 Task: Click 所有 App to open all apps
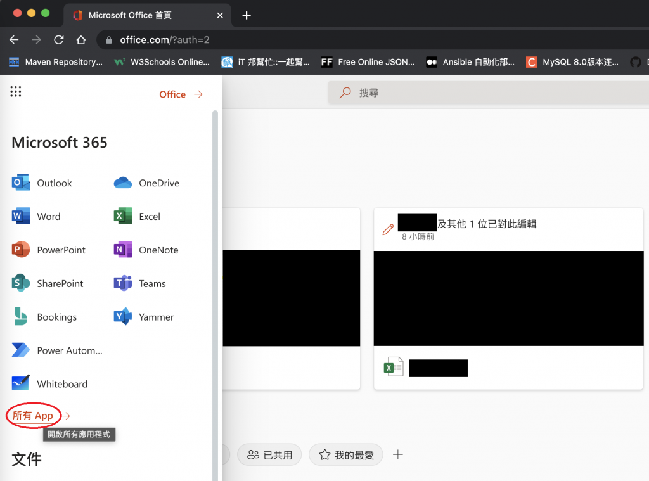point(33,415)
